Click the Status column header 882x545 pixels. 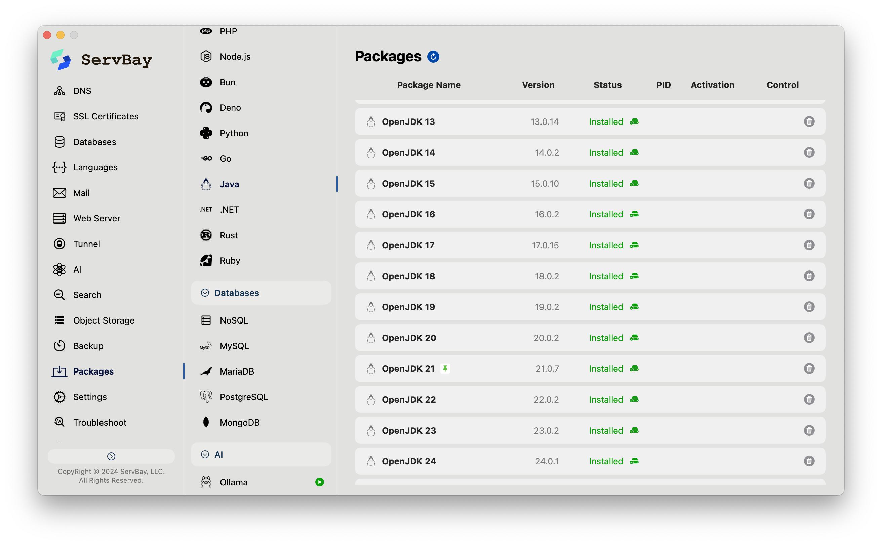(x=607, y=85)
